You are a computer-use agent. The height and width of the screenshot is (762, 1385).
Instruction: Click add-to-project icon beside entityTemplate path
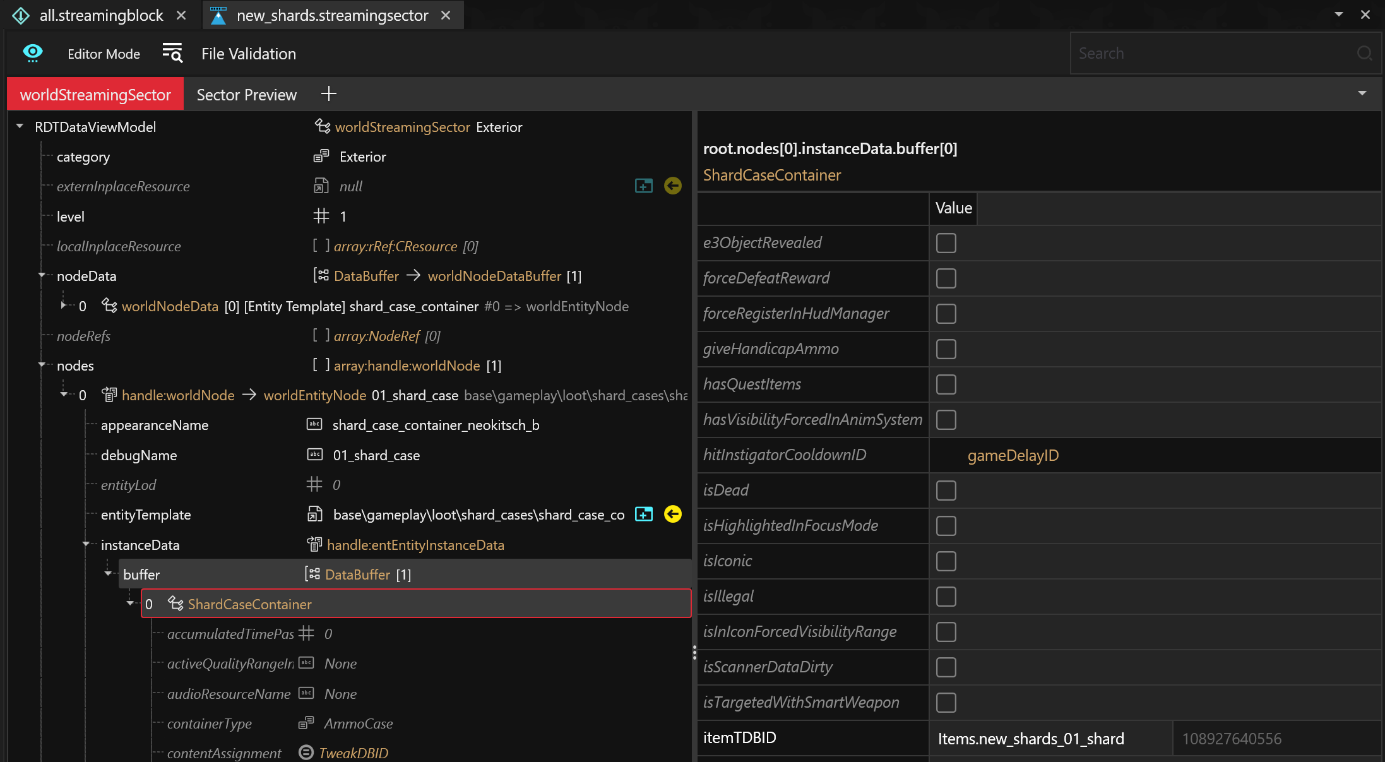click(643, 515)
